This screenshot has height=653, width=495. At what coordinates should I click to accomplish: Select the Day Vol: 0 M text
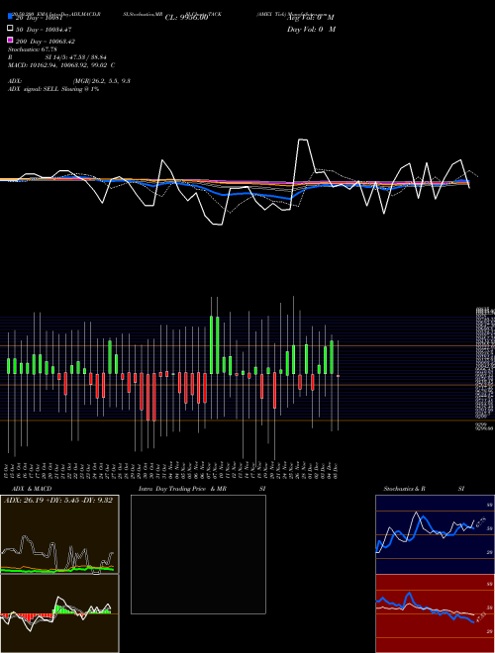(x=311, y=29)
